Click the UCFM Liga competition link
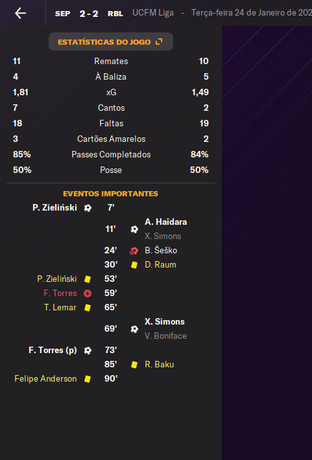This screenshot has width=312, height=460. coord(153,13)
